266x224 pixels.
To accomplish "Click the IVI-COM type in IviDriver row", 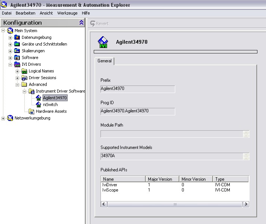I will point(222,185).
